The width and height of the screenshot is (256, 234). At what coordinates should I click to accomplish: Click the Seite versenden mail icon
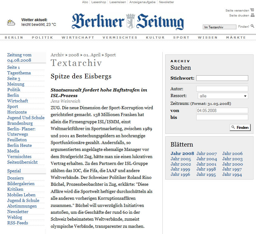point(252,10)
